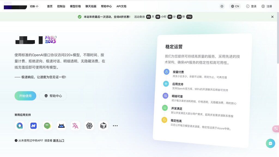
Task: Show more apps via three dots
Action: pos(115,126)
